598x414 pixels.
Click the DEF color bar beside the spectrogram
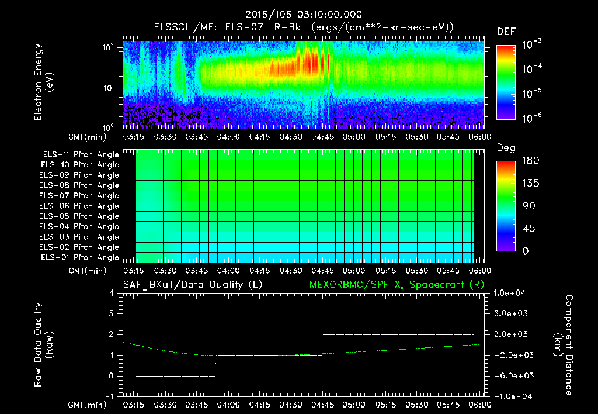tap(505, 82)
